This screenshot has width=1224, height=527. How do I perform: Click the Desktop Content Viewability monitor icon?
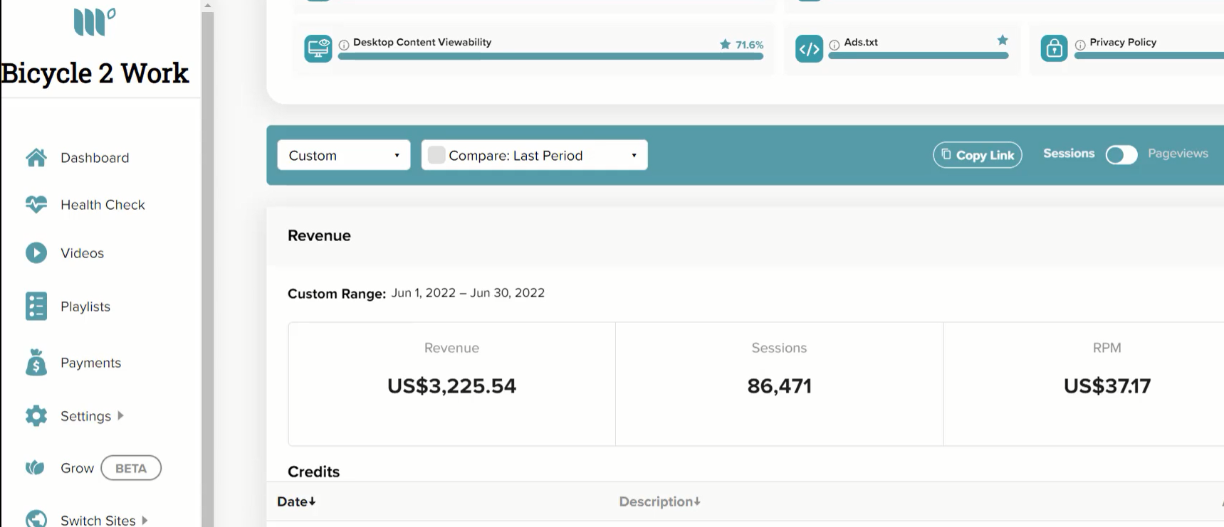coord(318,48)
